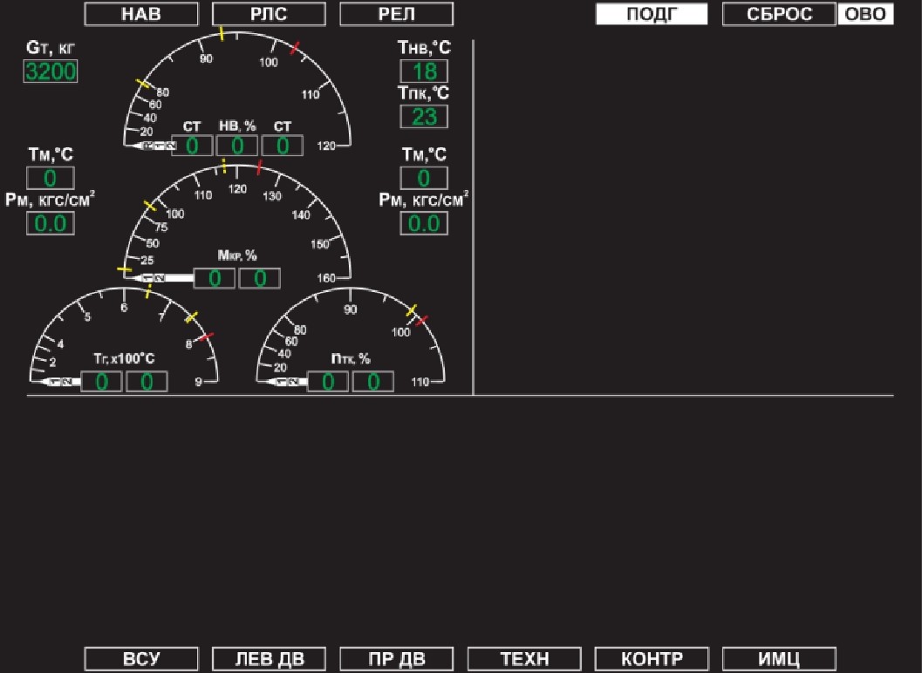Click the Gт fuel quantity value 3200
Viewport: 922px width, 673px height.
coord(51,71)
